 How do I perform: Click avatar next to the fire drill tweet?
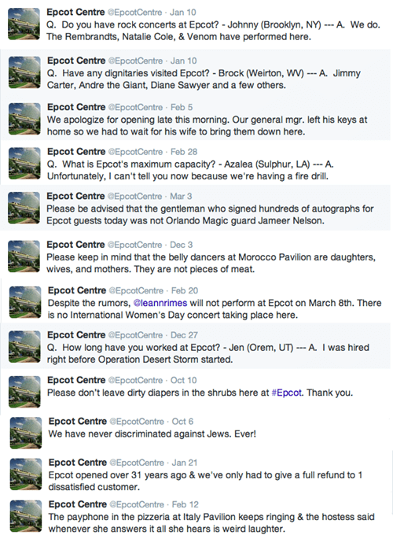pyautogui.click(x=24, y=164)
